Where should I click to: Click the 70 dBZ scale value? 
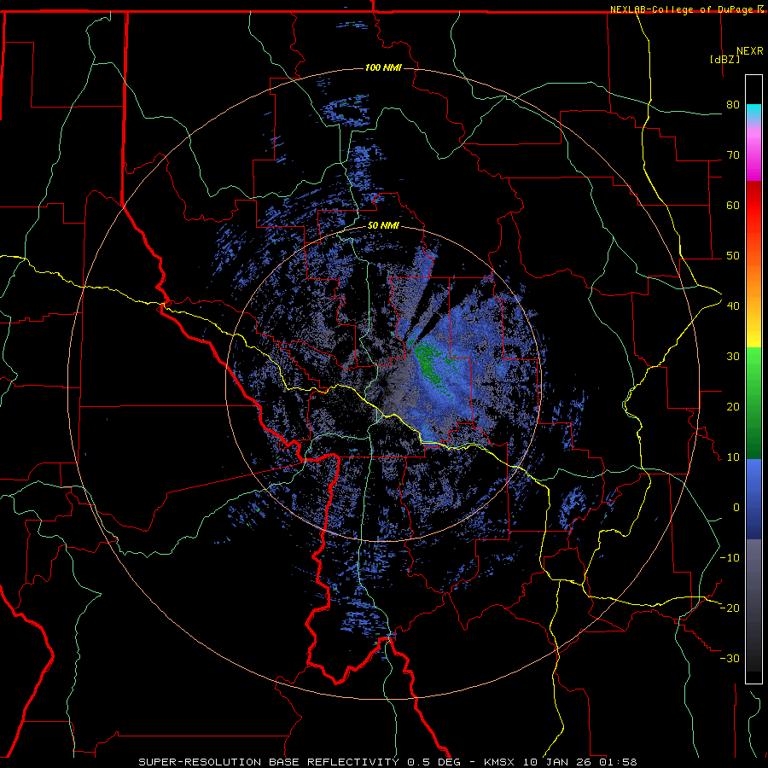733,155
